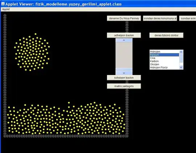The width and height of the screenshot is (196, 153).
Task: Click the deney tübünü doldur button
Action: (166, 35)
